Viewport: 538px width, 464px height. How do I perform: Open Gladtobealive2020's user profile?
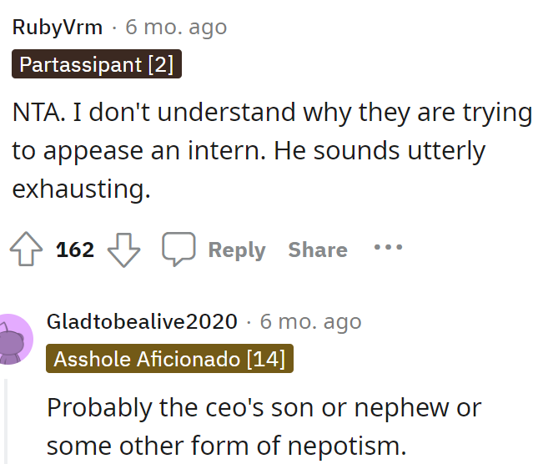click(x=142, y=321)
